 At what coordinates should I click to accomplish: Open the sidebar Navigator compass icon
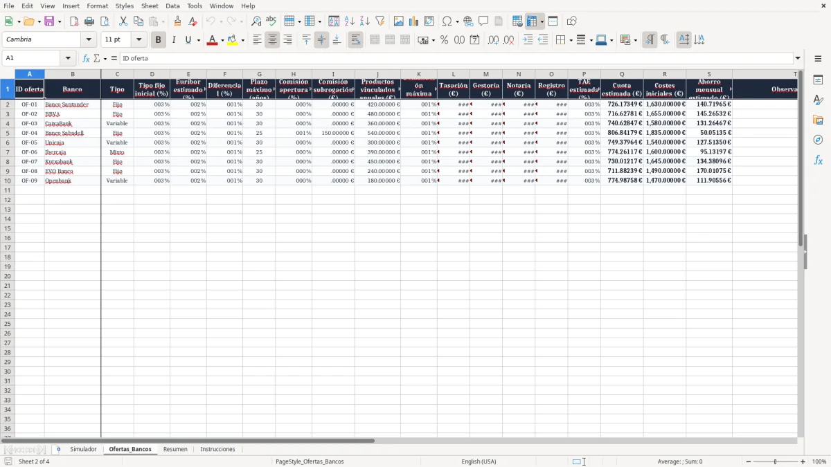818,140
